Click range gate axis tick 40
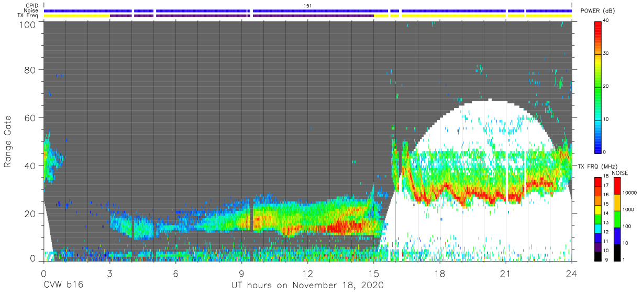The width and height of the screenshot is (643, 296). 31,165
